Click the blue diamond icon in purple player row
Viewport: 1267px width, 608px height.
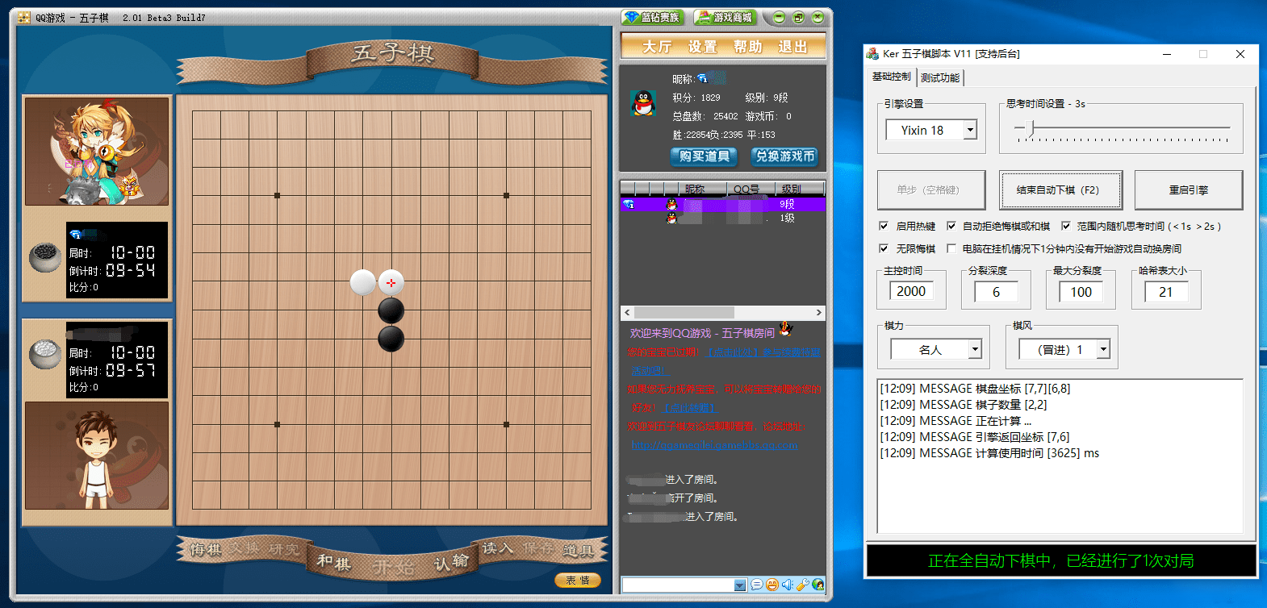click(629, 205)
